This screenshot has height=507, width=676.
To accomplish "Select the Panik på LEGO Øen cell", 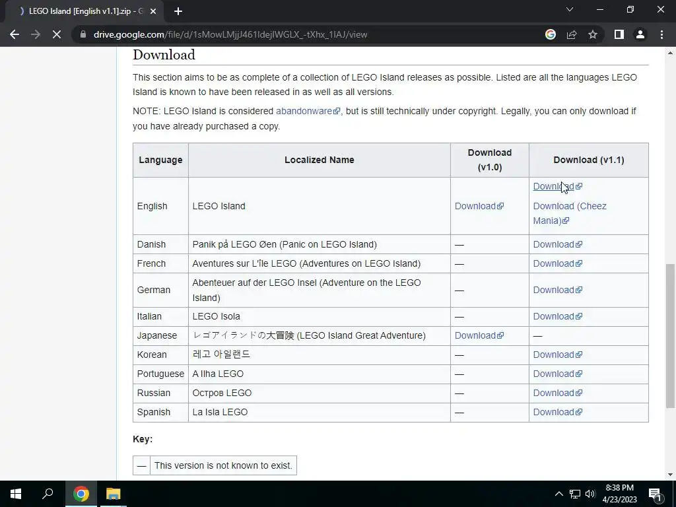I will coord(319,244).
